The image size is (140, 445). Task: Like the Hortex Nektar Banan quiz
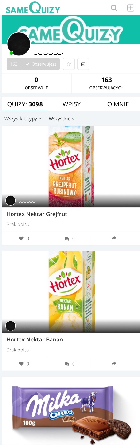(x=24, y=364)
